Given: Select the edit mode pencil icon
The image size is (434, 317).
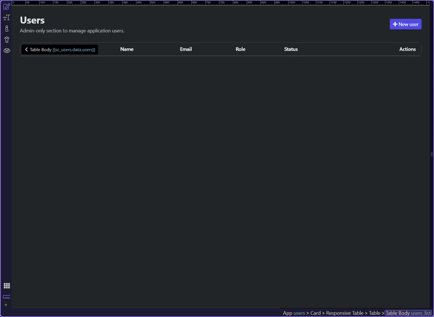Looking at the screenshot, I should coord(6,7).
